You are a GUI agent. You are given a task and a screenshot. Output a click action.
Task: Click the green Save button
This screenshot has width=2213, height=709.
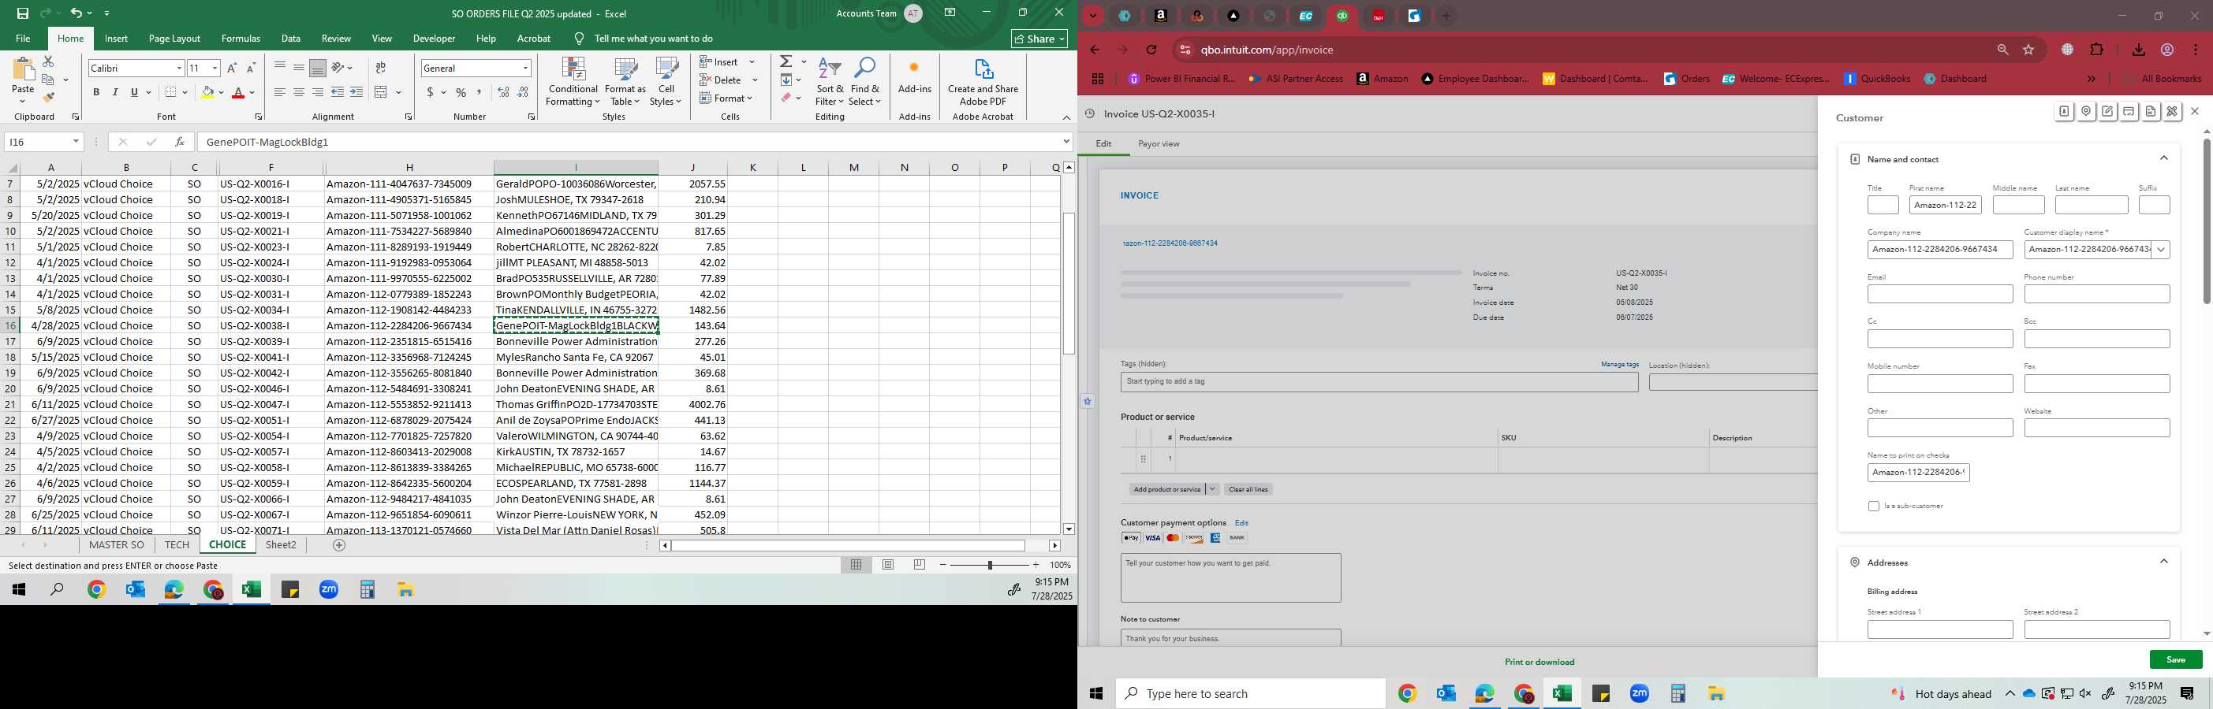tap(2175, 659)
